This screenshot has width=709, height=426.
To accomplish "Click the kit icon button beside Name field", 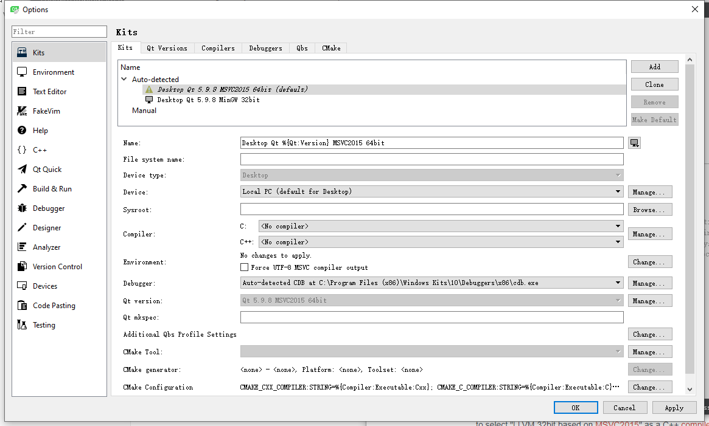I will tap(634, 143).
